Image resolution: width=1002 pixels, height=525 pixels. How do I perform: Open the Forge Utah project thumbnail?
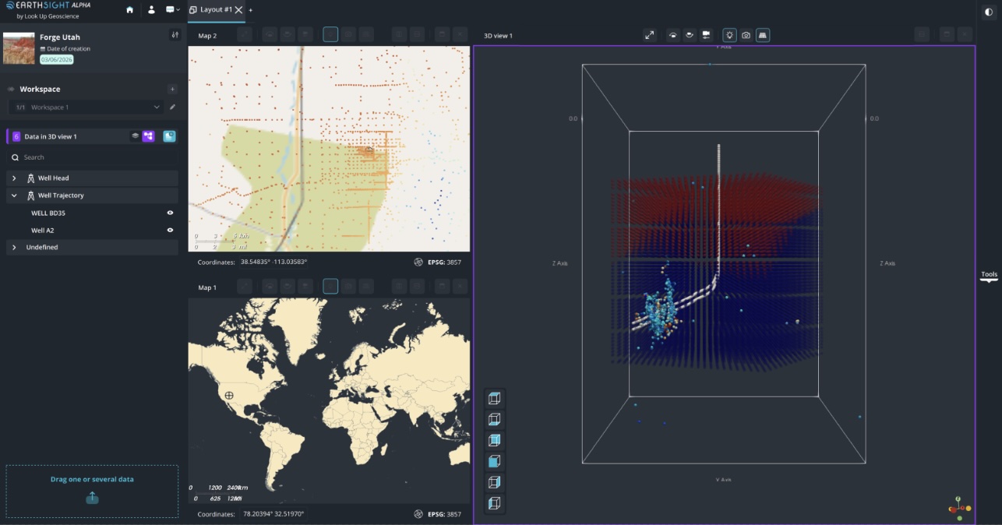coord(19,48)
